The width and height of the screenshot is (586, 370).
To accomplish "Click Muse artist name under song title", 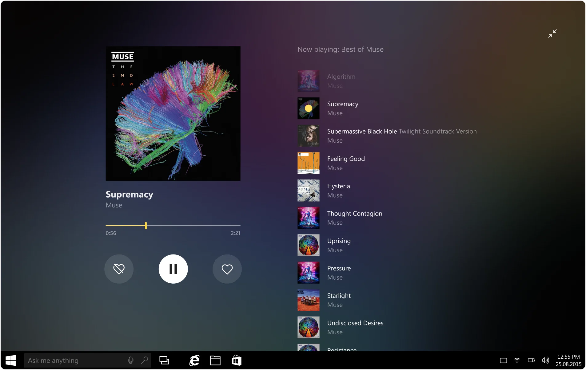I will click(114, 205).
